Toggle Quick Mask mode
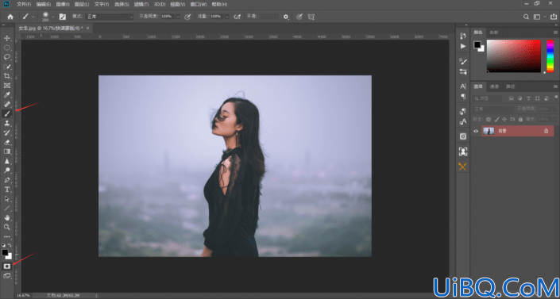The height and width of the screenshot is (299, 560). [7, 266]
